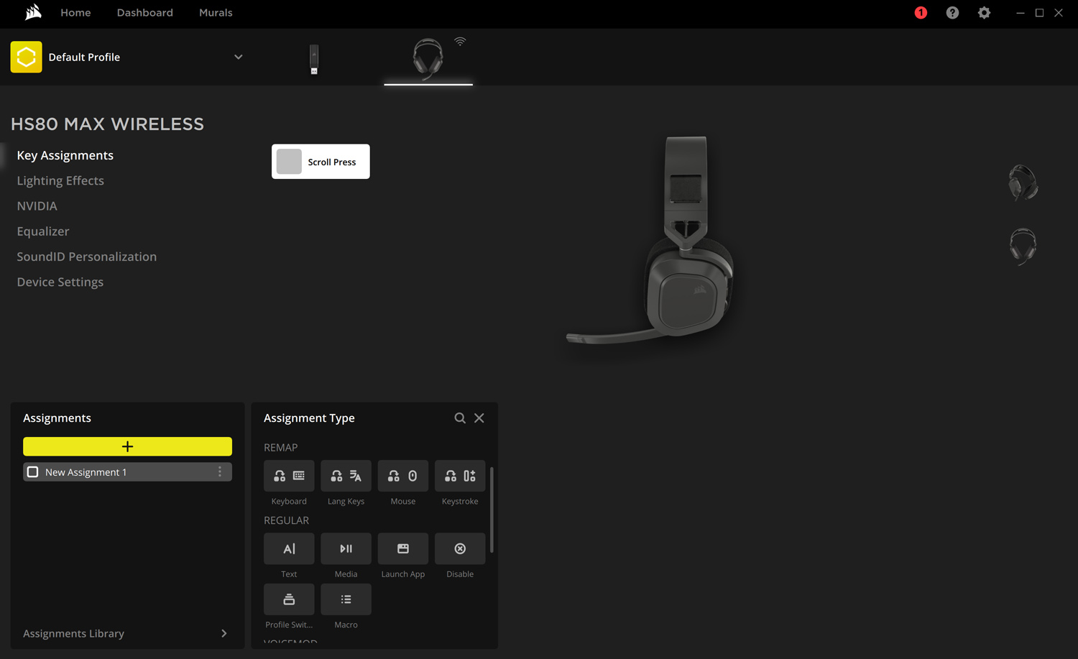The width and height of the screenshot is (1078, 659).
Task: Open Equalizer section
Action: (x=43, y=231)
